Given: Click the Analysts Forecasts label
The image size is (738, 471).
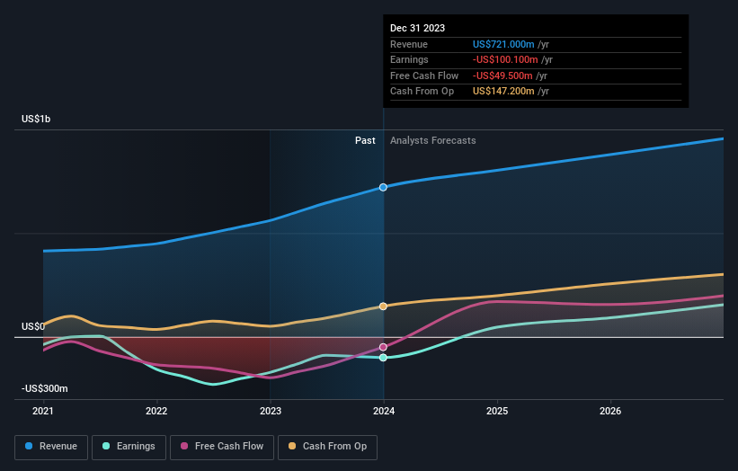Looking at the screenshot, I should pos(432,141).
